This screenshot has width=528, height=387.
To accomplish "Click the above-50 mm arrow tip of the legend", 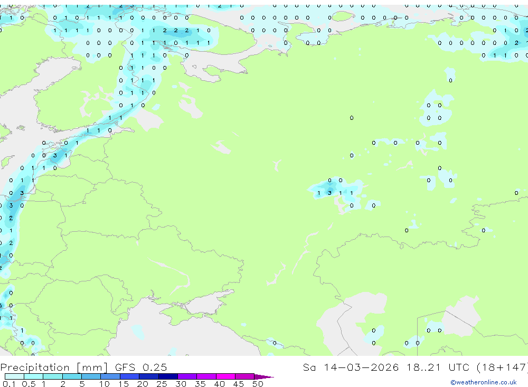I will [x=264, y=376].
